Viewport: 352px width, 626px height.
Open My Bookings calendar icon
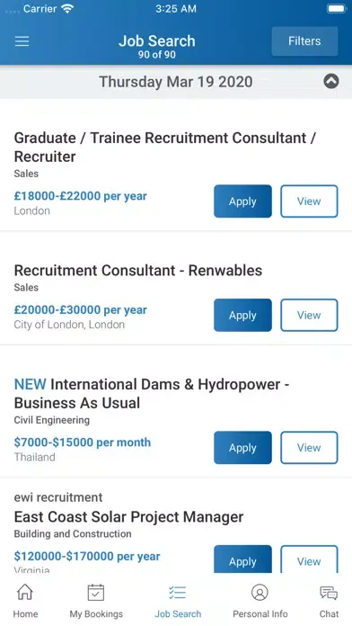[96, 593]
